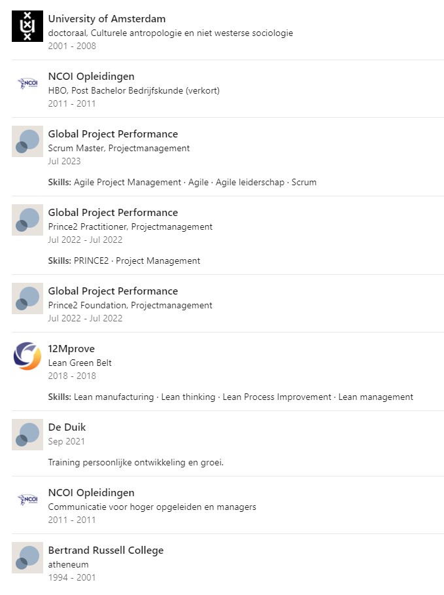Click the Agile Project Management skills line

pos(182,183)
